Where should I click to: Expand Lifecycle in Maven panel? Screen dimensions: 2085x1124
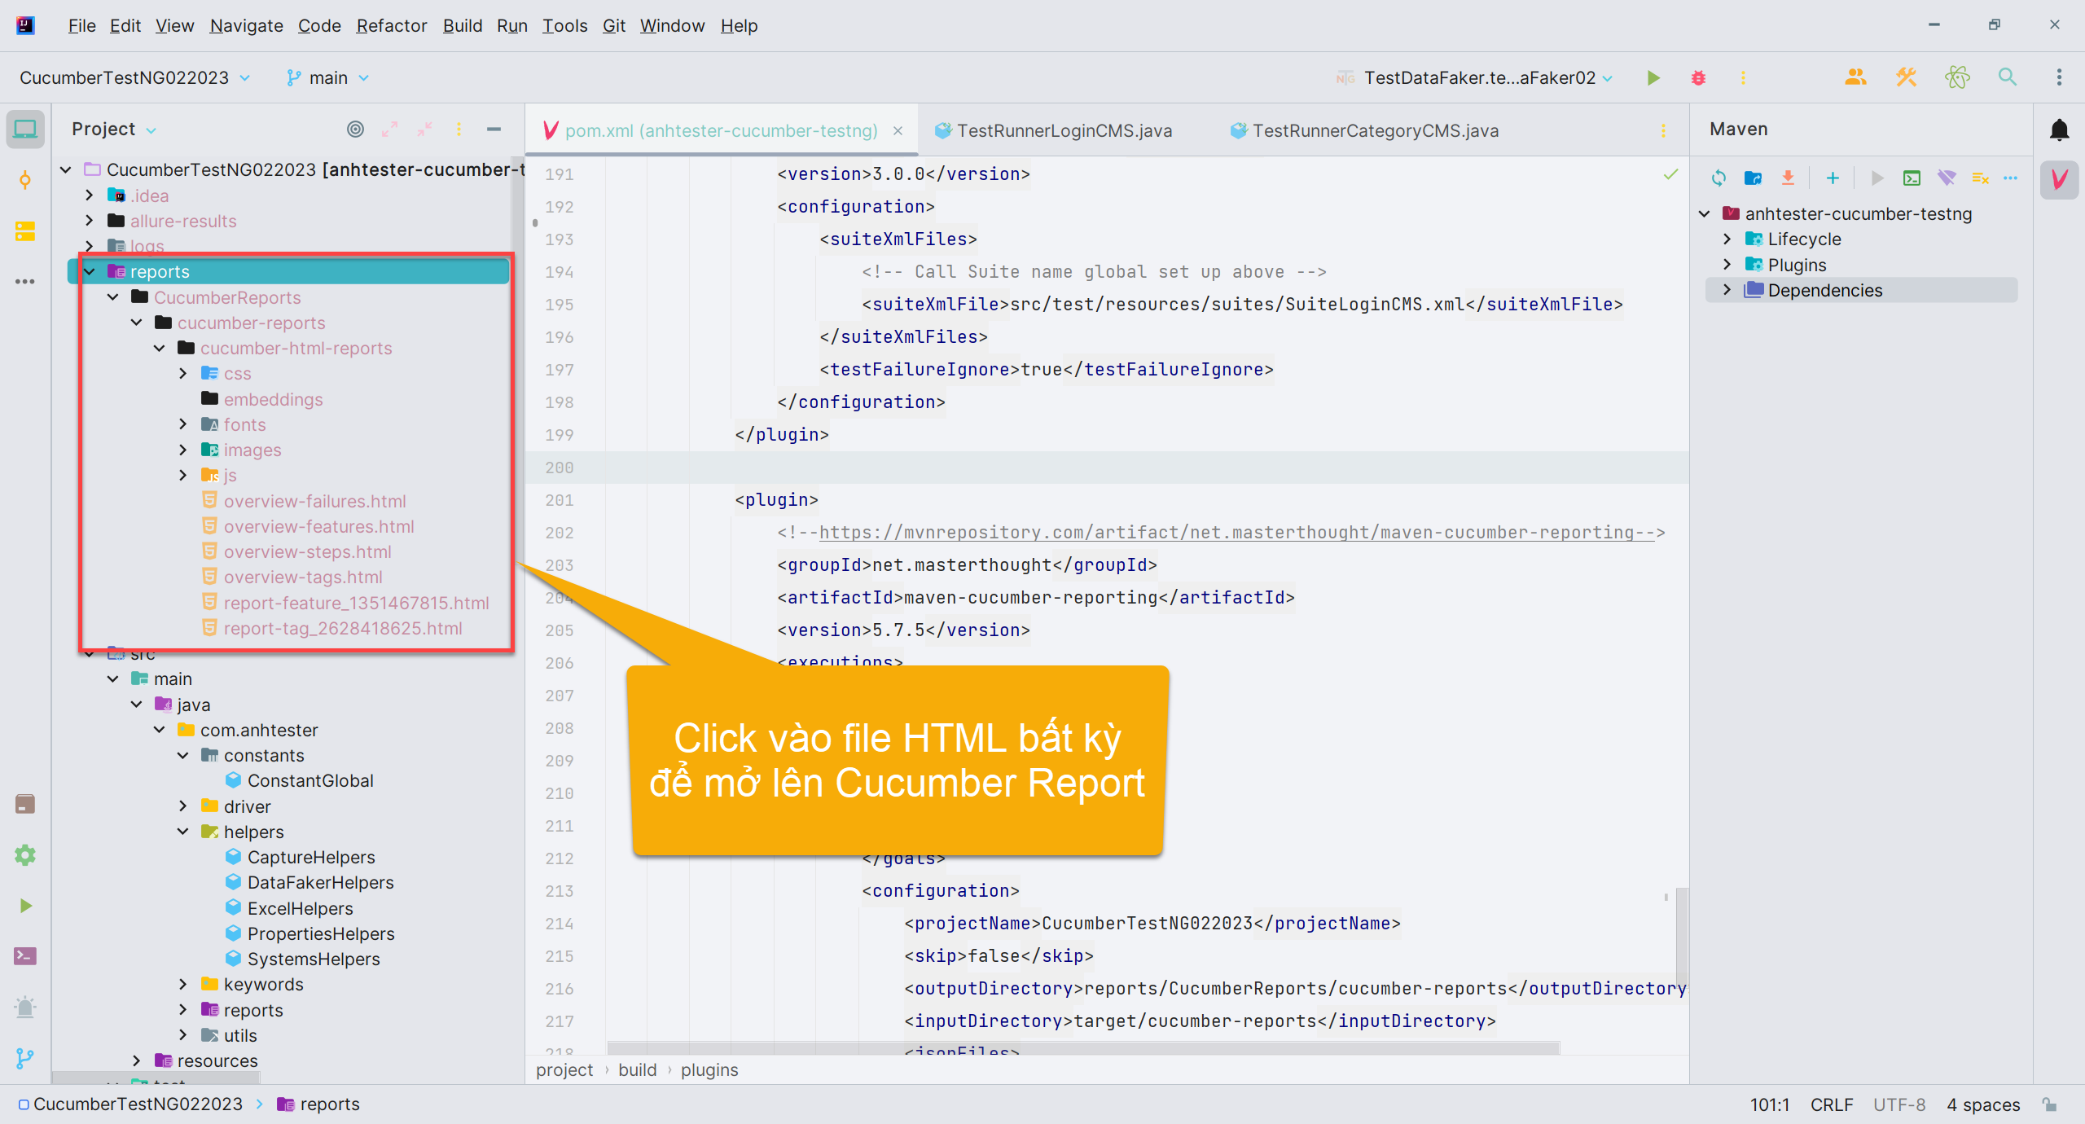pos(1727,239)
